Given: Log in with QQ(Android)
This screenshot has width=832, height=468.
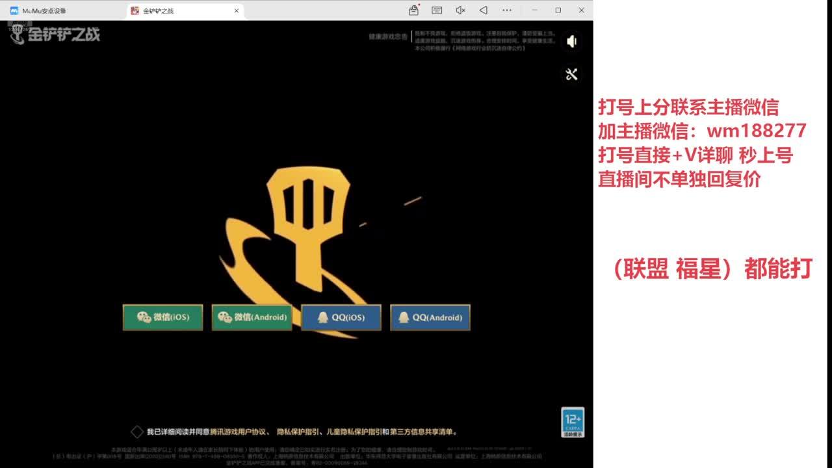Looking at the screenshot, I should (430, 317).
